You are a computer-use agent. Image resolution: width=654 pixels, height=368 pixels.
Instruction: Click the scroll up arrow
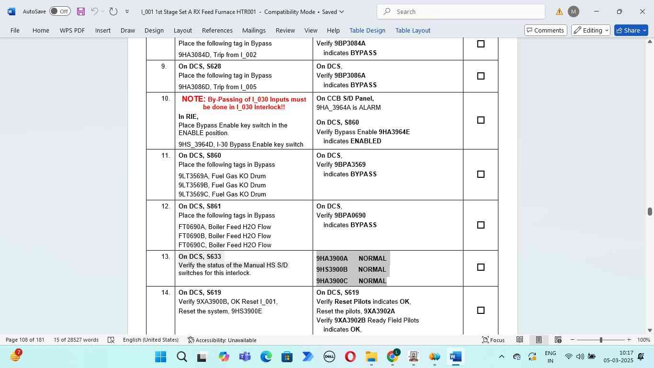(x=650, y=42)
